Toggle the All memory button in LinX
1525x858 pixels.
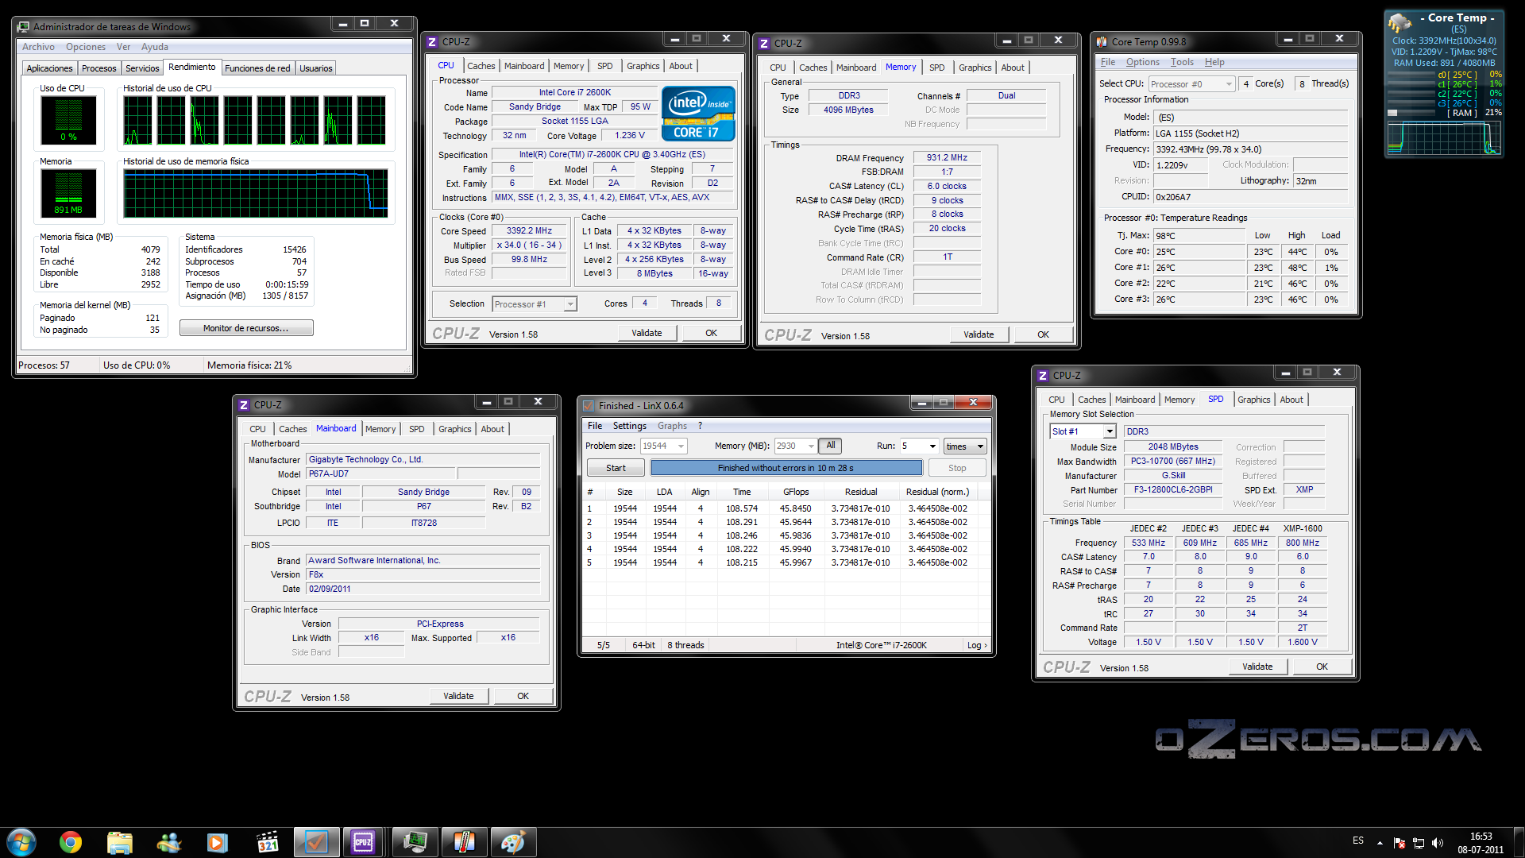[830, 446]
